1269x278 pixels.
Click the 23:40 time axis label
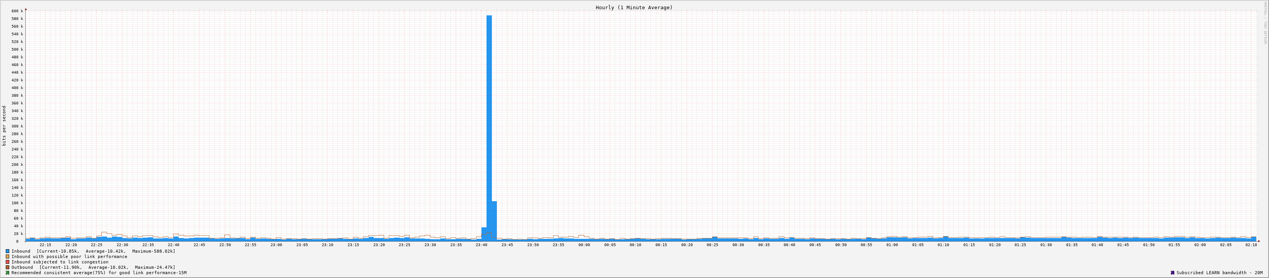481,245
